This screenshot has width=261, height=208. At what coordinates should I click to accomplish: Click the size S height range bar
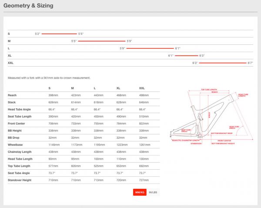pos(59,34)
